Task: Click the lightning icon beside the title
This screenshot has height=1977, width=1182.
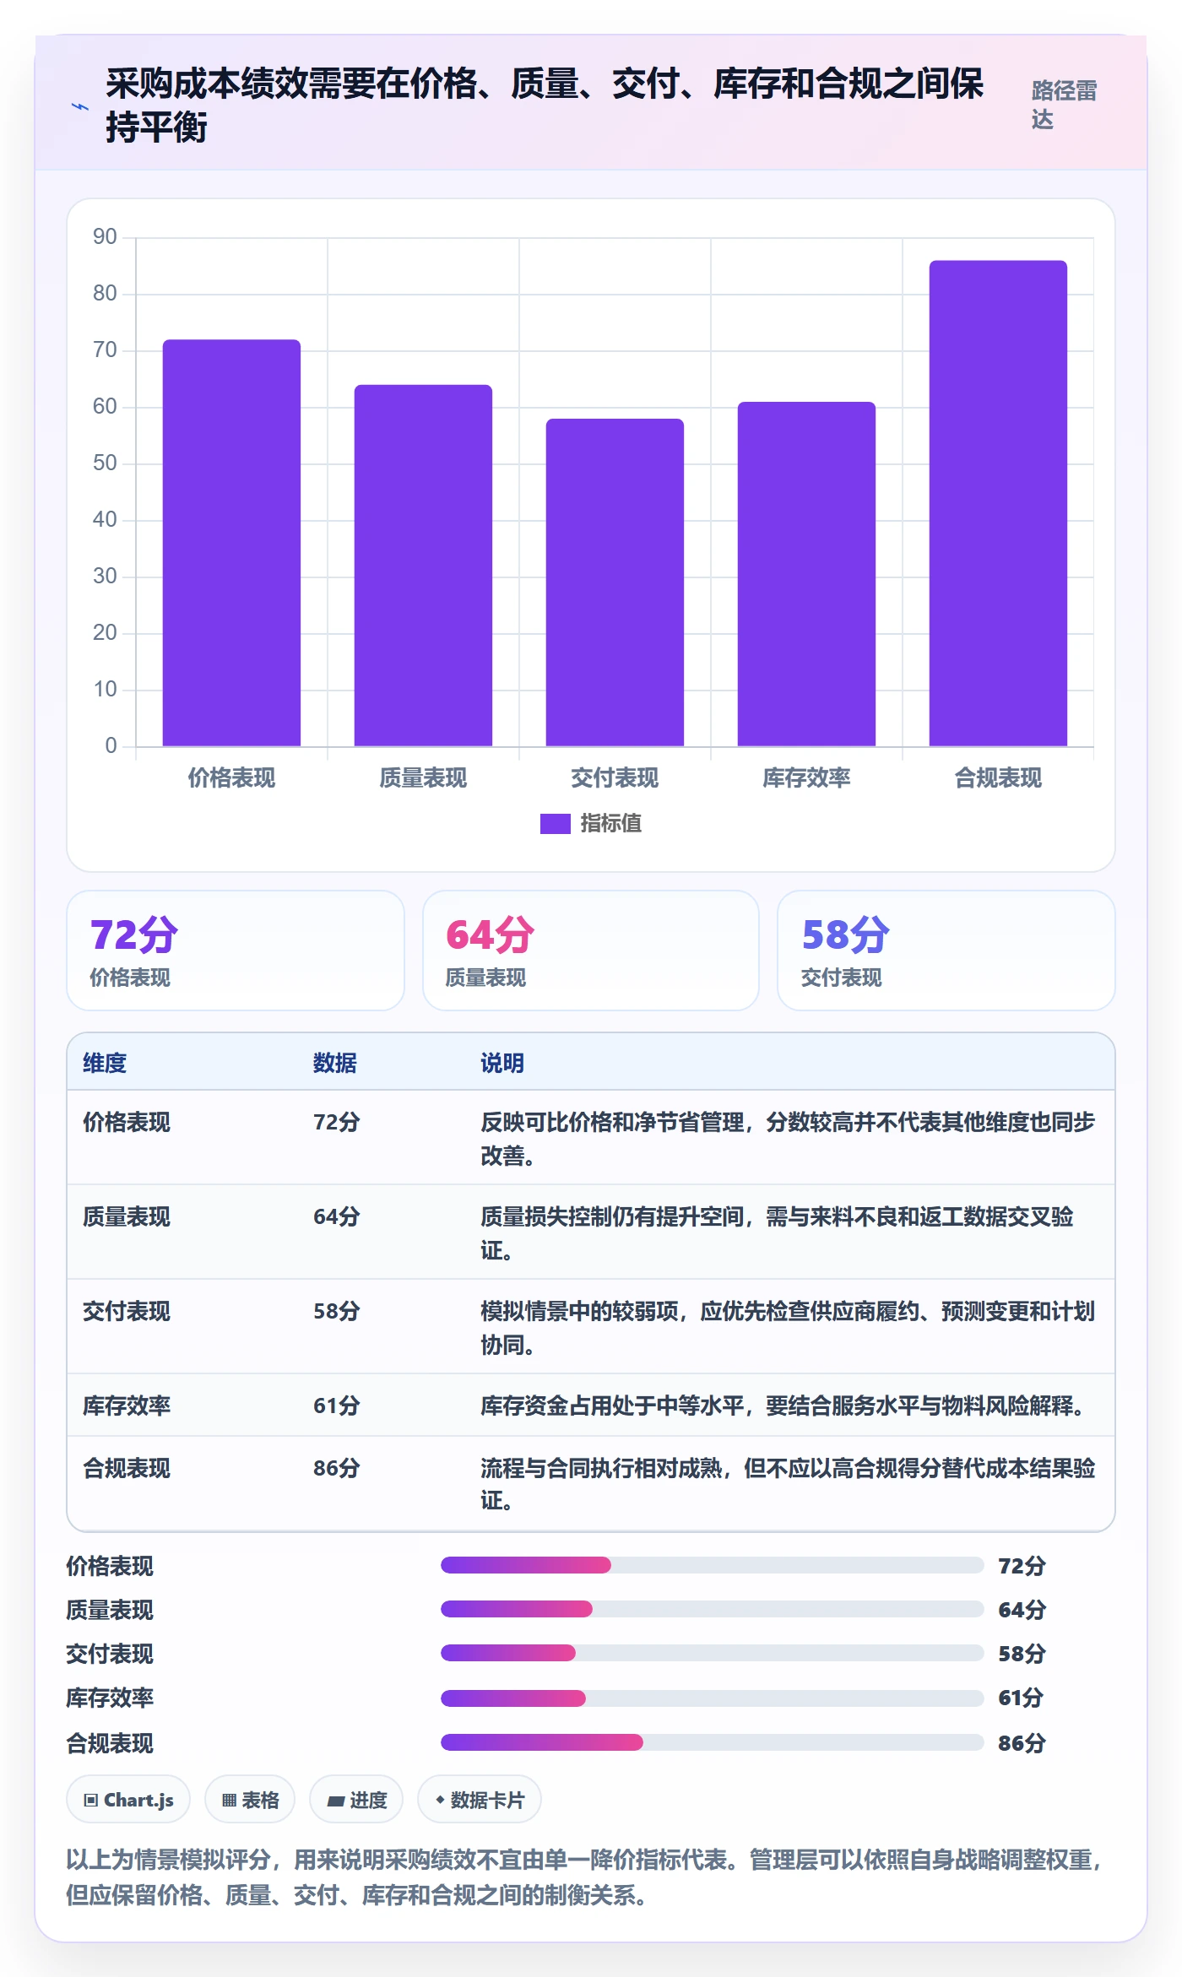Action: point(80,106)
